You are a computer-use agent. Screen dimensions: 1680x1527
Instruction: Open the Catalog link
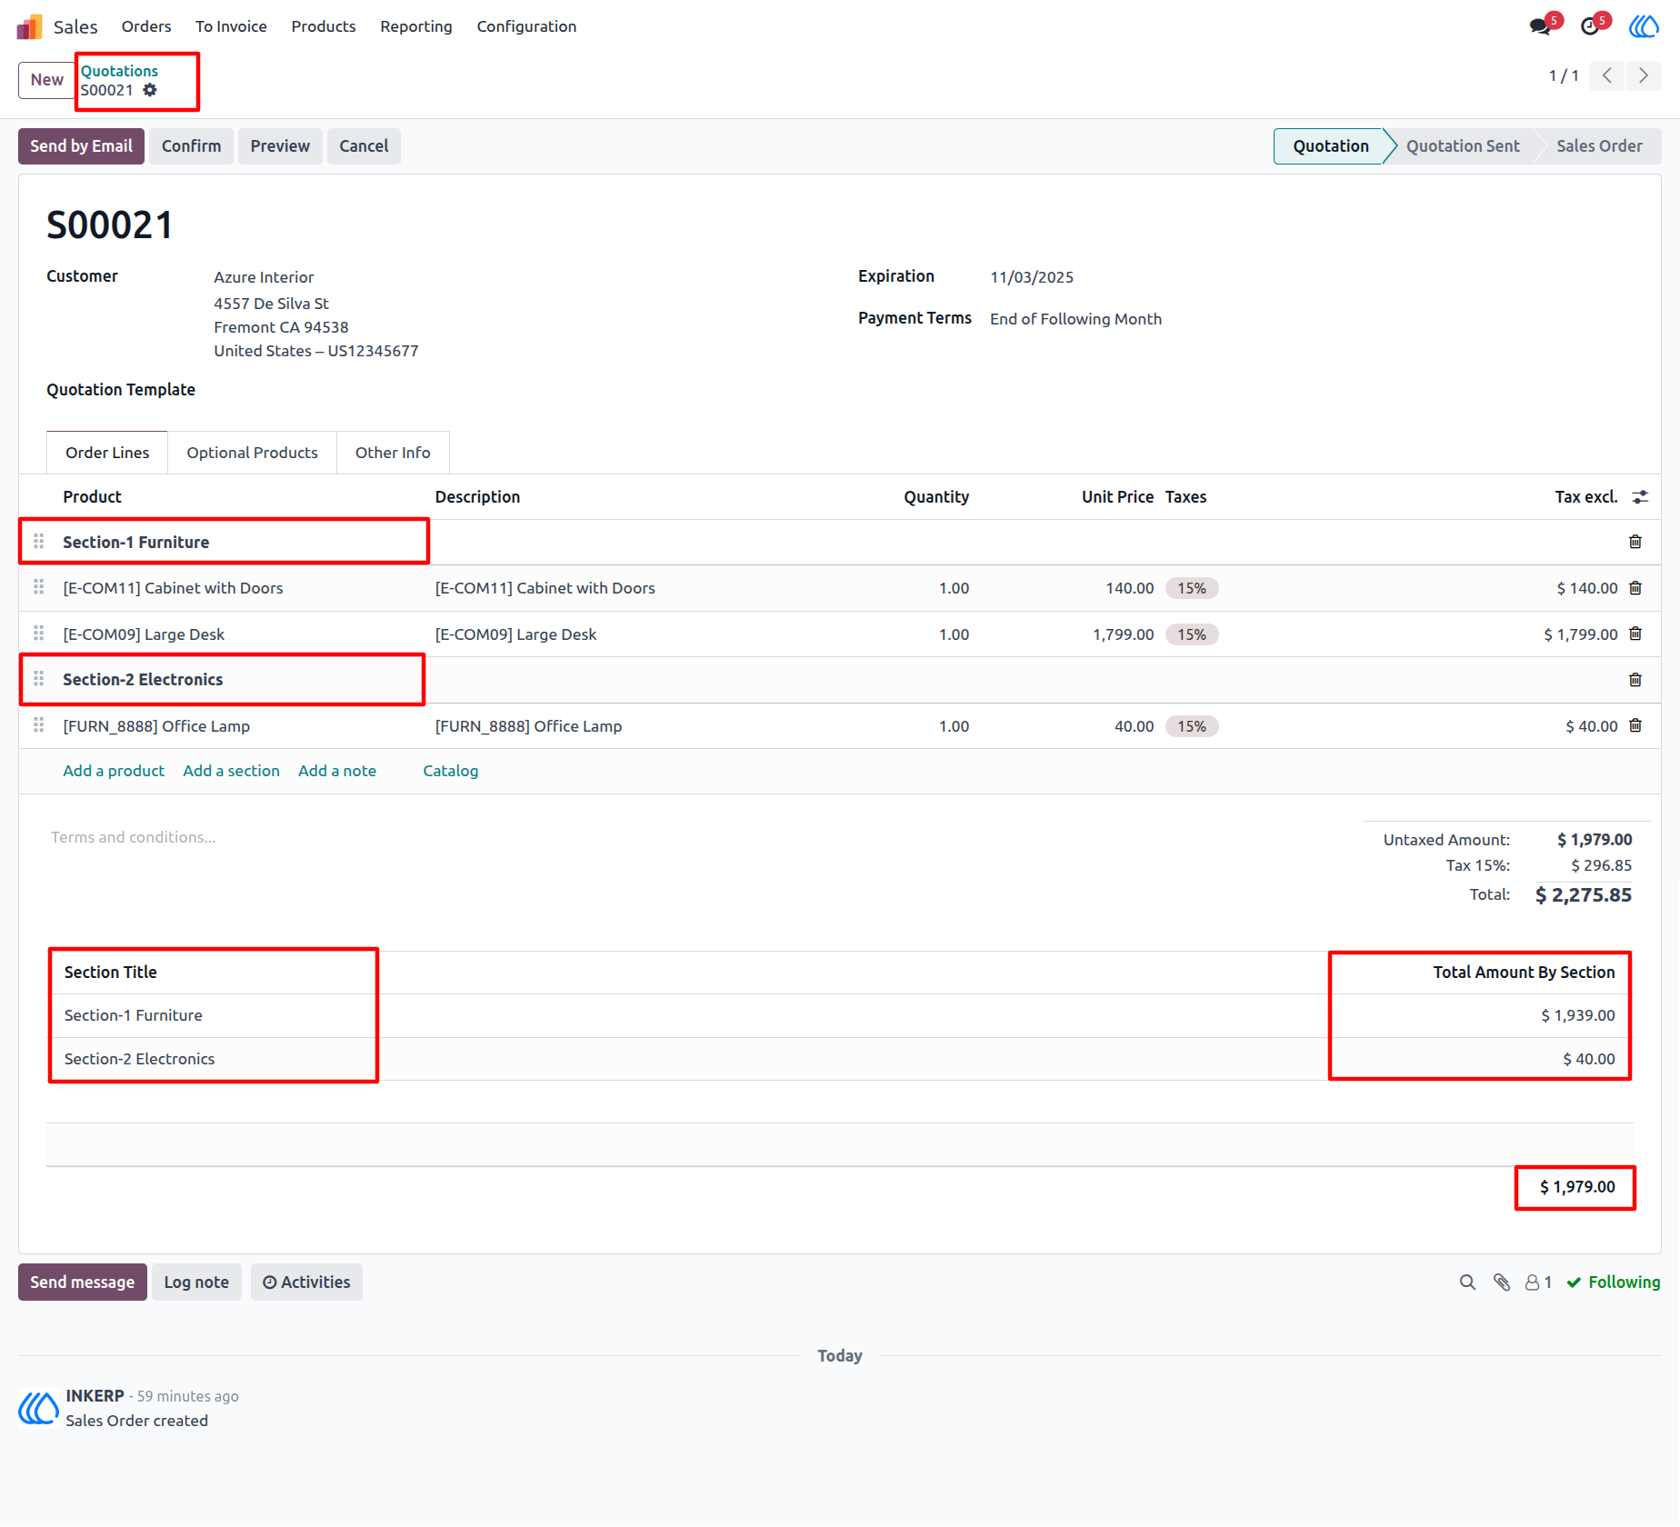450,771
